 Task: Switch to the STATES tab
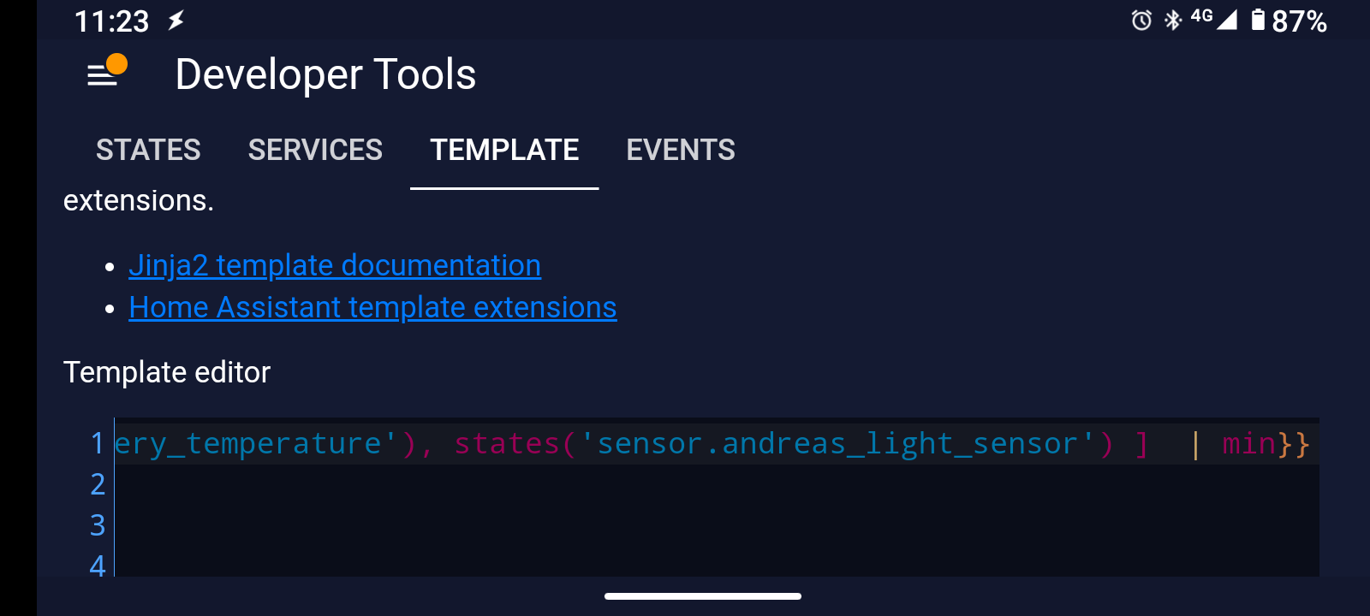(x=148, y=150)
